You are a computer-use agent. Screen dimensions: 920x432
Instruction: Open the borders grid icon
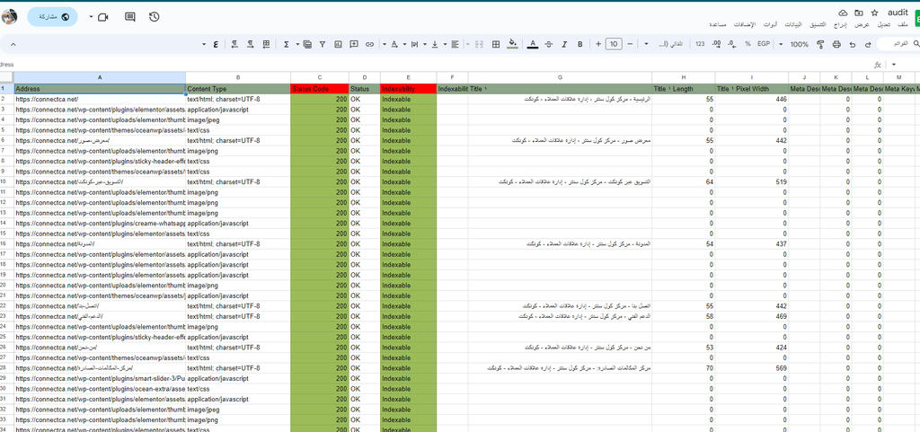(496, 44)
